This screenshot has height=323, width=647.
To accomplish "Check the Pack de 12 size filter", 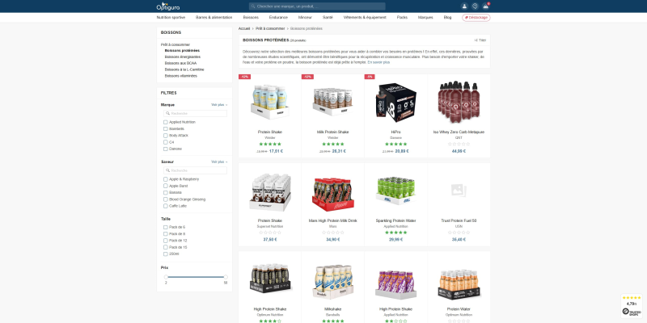I will point(166,241).
